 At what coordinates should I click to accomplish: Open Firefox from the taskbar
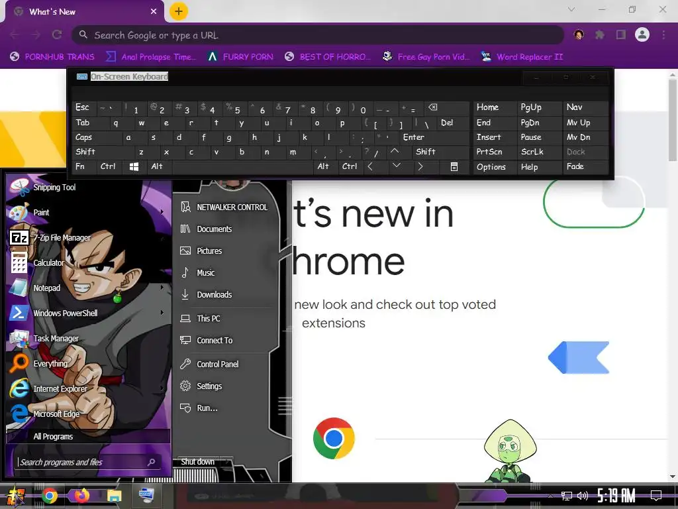(81, 495)
